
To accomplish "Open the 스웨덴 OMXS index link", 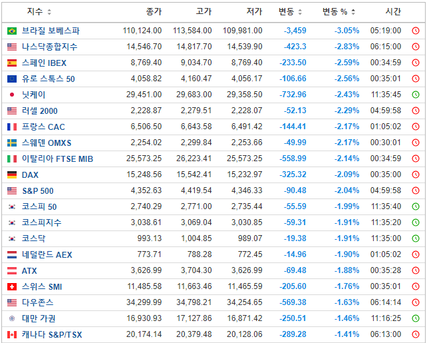I will [47, 143].
